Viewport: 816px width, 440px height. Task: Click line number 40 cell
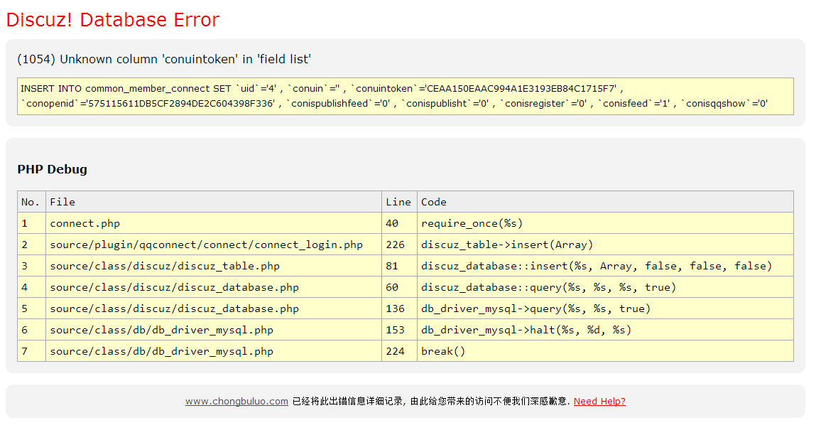coord(399,223)
